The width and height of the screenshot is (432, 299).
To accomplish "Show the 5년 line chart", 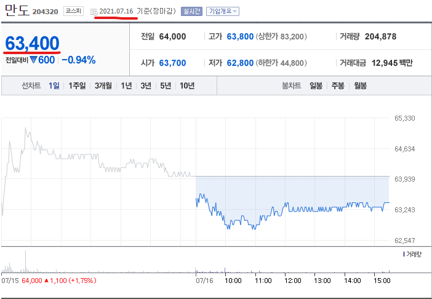I will pos(166,86).
